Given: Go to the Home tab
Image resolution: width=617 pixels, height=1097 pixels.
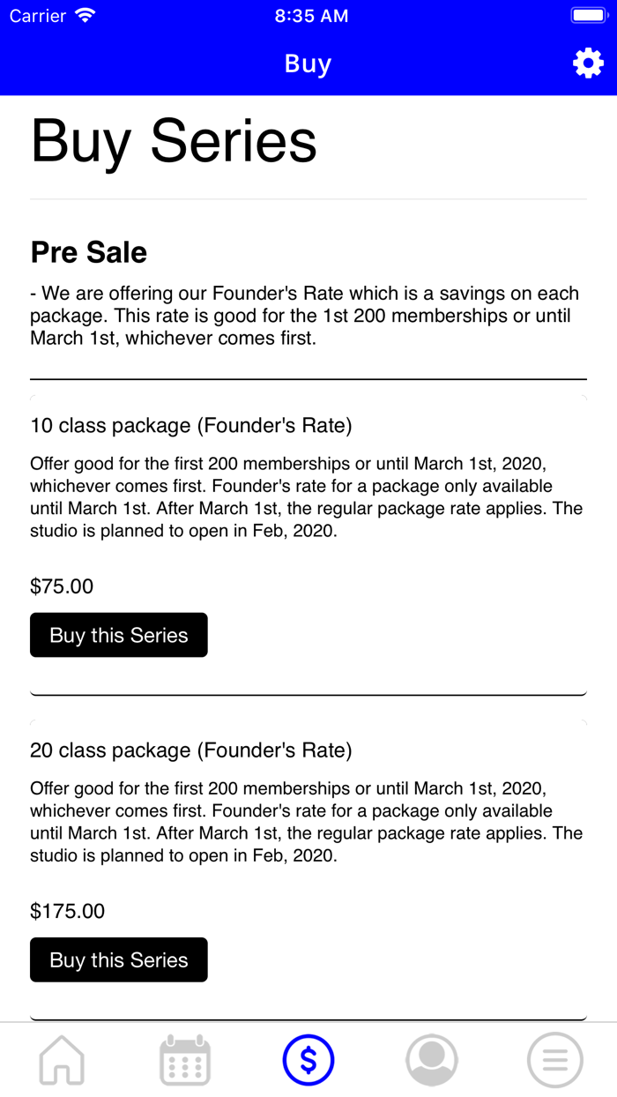Looking at the screenshot, I should (x=62, y=1059).
